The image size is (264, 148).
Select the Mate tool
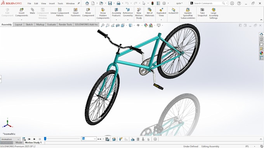pyautogui.click(x=32, y=11)
